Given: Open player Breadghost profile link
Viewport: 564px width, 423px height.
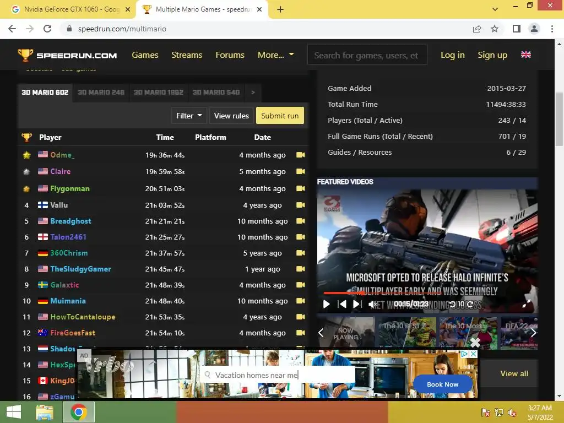Looking at the screenshot, I should tap(70, 221).
